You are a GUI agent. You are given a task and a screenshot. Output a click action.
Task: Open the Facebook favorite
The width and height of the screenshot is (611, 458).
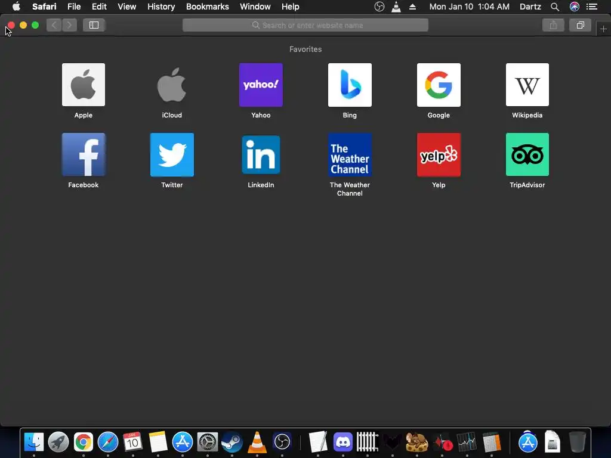(84, 154)
